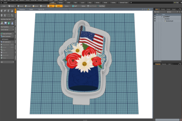The height and width of the screenshot is (121, 182).
Task: Toggle Mesh Constraints
Action: pos(7,36)
